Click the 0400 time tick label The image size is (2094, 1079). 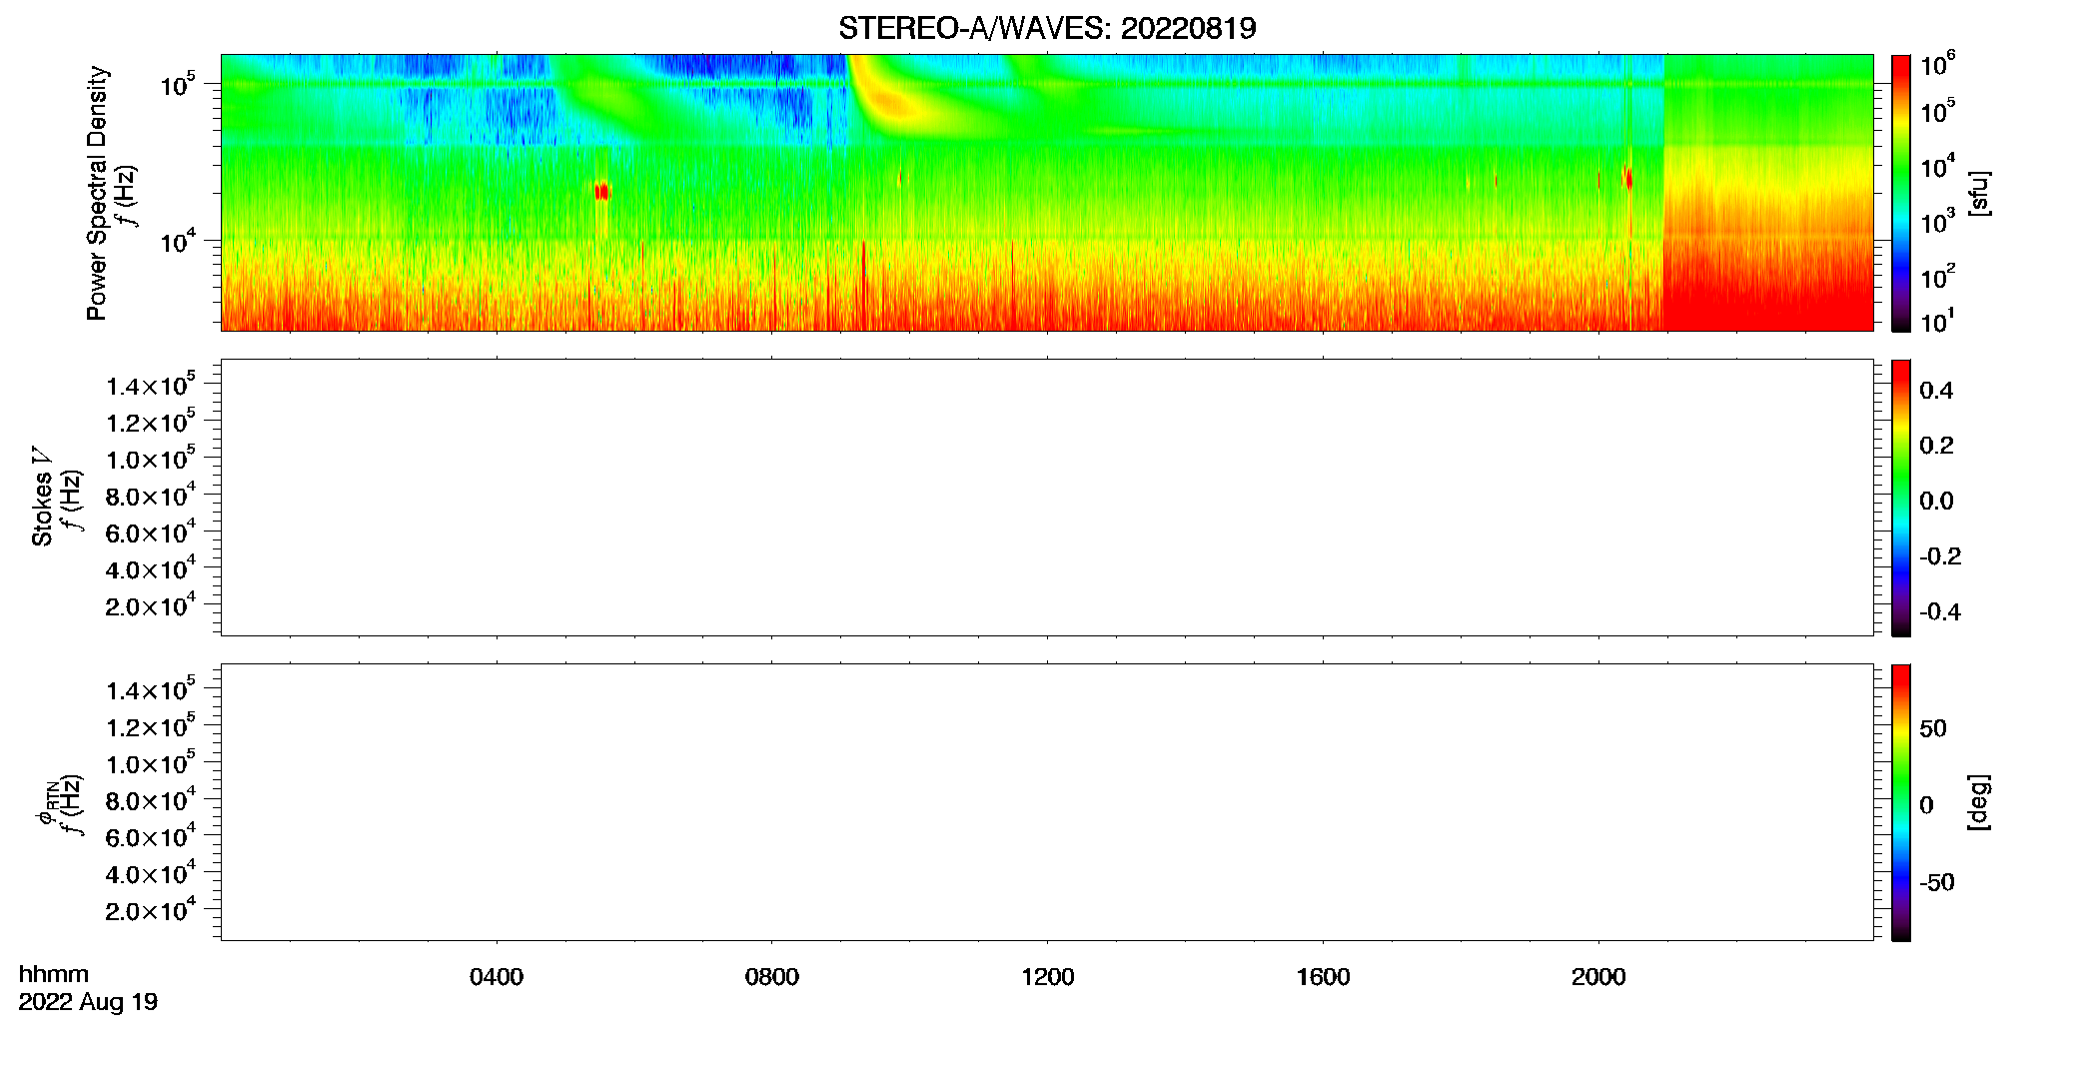pos(497,977)
